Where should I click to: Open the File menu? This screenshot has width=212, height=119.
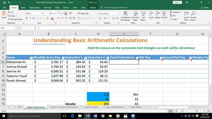point(4,8)
